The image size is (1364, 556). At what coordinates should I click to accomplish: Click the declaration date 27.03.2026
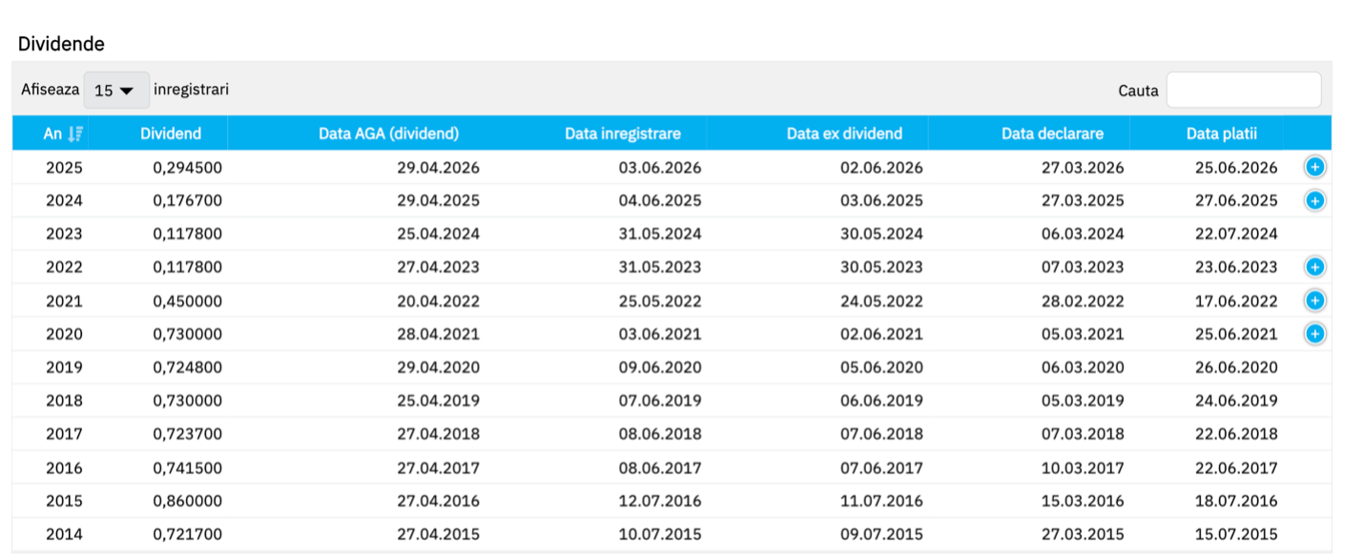click(1083, 168)
